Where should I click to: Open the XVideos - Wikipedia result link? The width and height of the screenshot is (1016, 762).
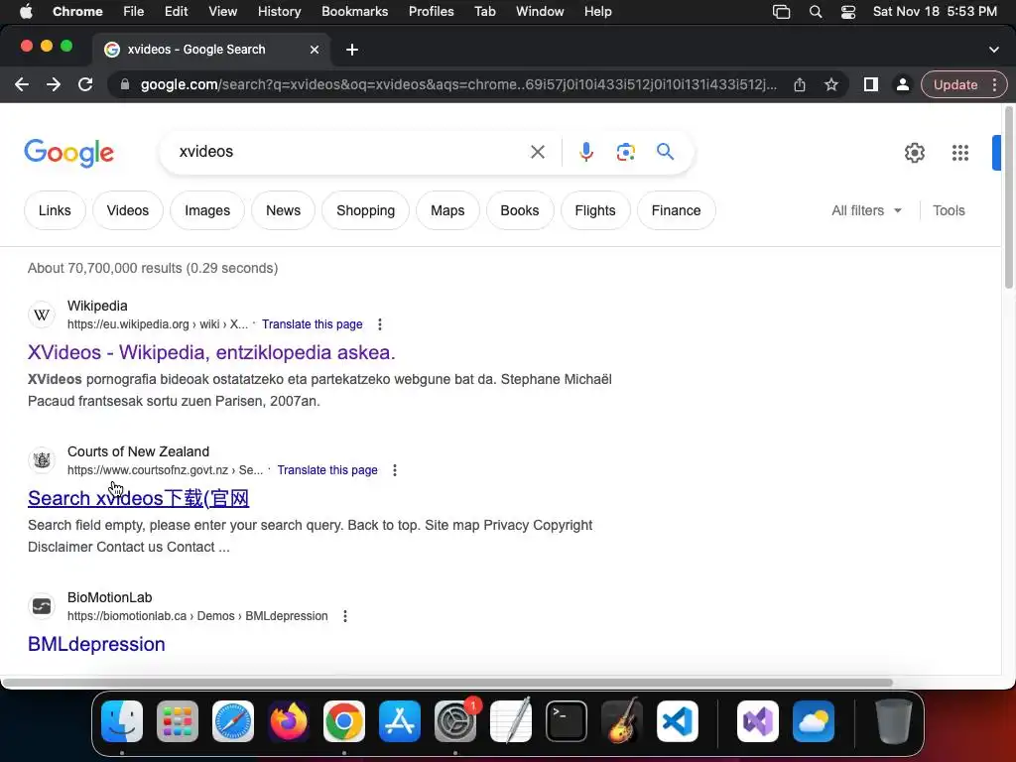pos(211,352)
